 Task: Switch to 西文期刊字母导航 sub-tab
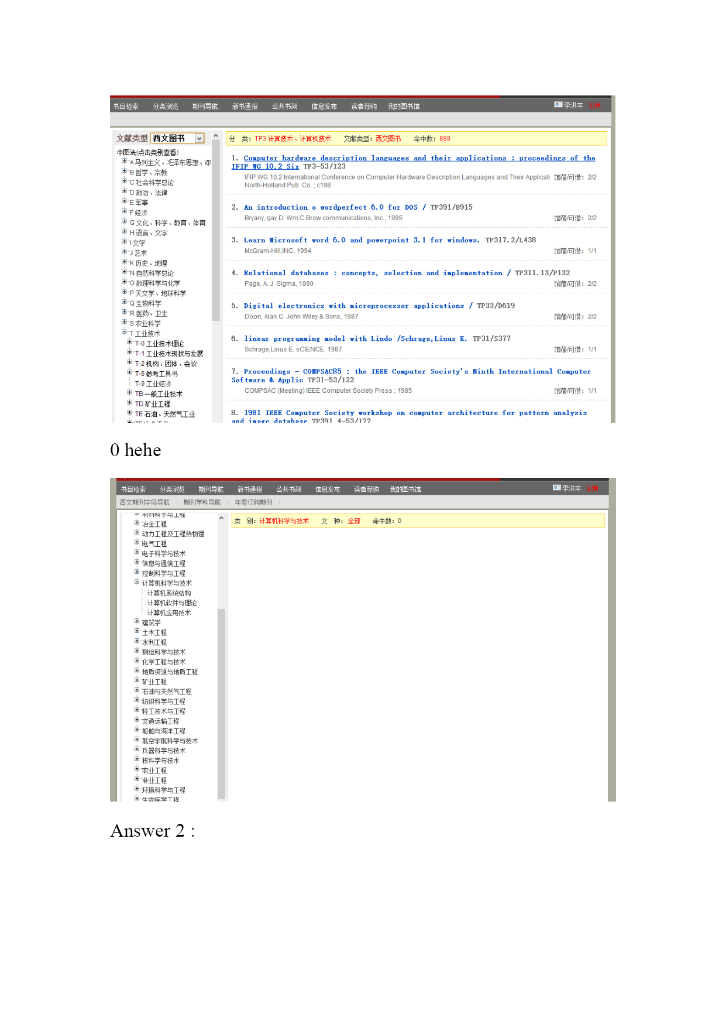(144, 502)
